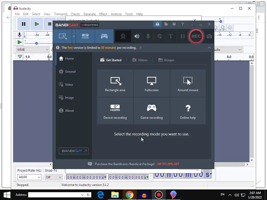
Task: Open Audacity Generate menu
Action: (x=90, y=14)
